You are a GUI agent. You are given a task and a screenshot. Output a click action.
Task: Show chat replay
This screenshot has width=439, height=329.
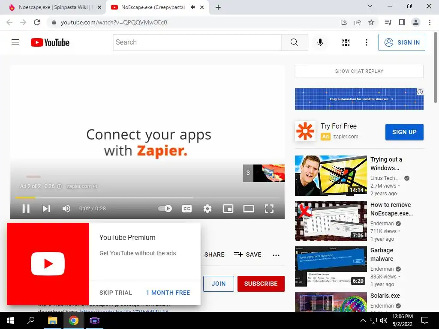click(x=359, y=71)
